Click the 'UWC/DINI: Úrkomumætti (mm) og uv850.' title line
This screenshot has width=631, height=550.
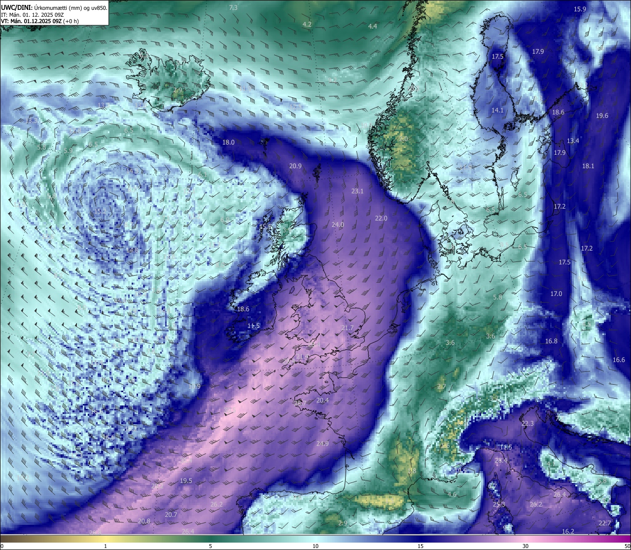point(54,7)
